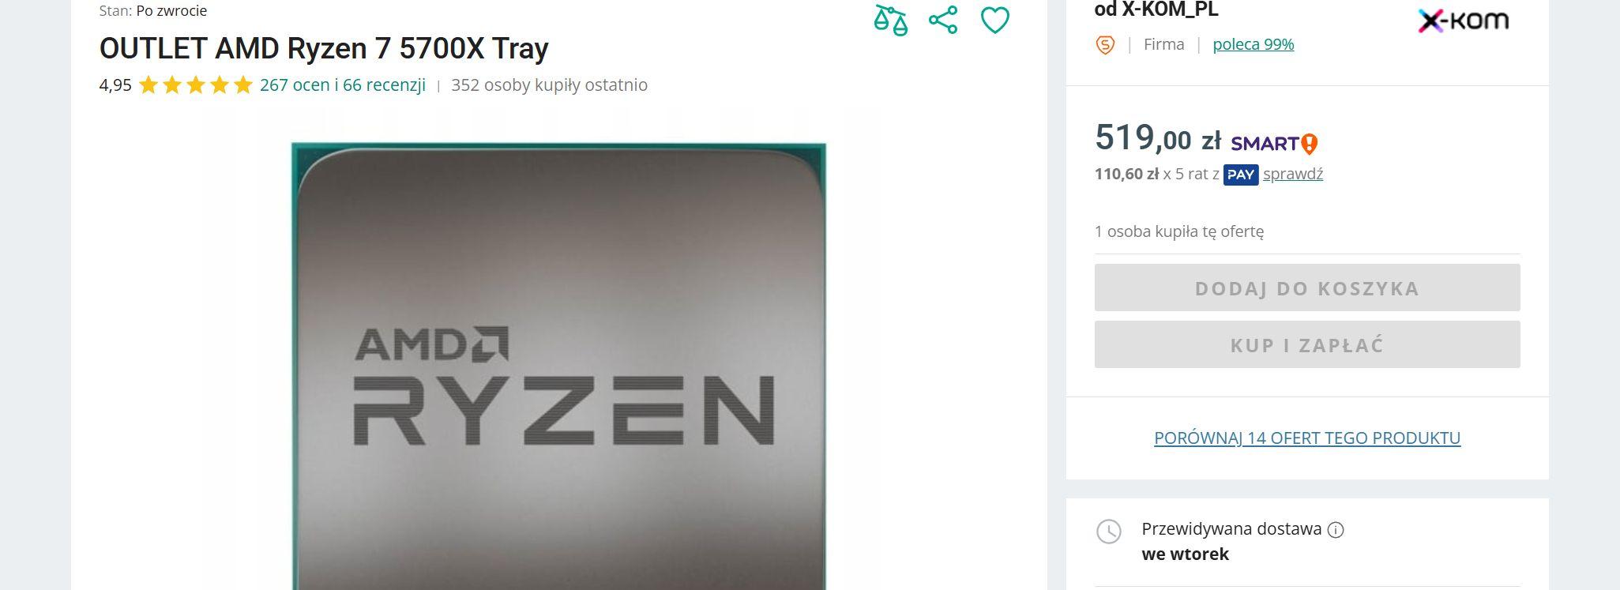The image size is (1620, 590).
Task: Add offer to favorites with heart icon
Action: (x=995, y=20)
